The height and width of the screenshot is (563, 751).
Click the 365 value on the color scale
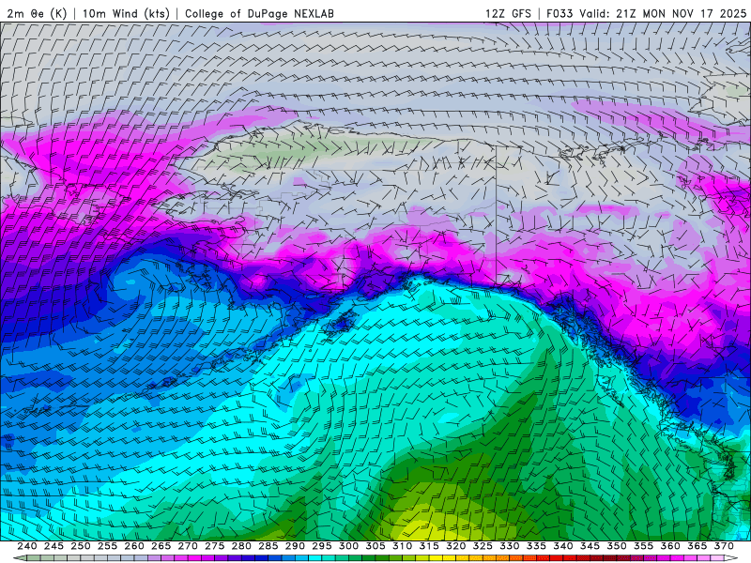[697, 546]
